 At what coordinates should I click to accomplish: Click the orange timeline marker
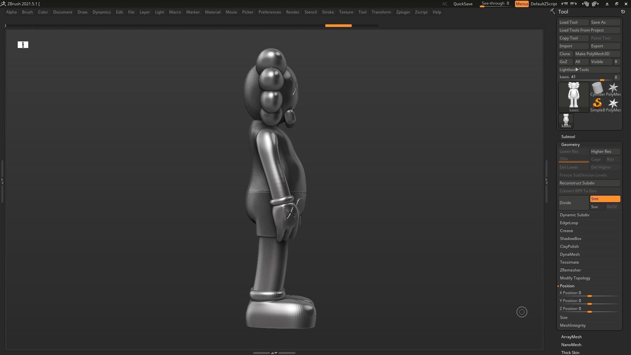pyautogui.click(x=338, y=25)
